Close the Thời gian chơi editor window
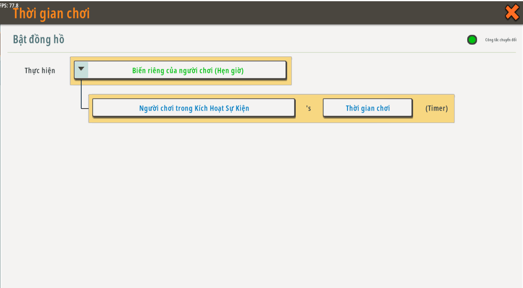The image size is (523, 288). click(x=512, y=13)
